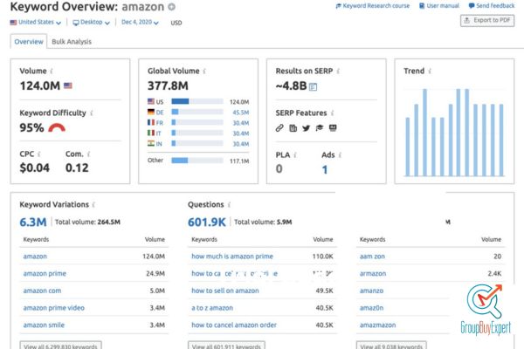Click the graduation cap SERP feature icon
This screenshot has height=349, width=524.
tap(320, 128)
